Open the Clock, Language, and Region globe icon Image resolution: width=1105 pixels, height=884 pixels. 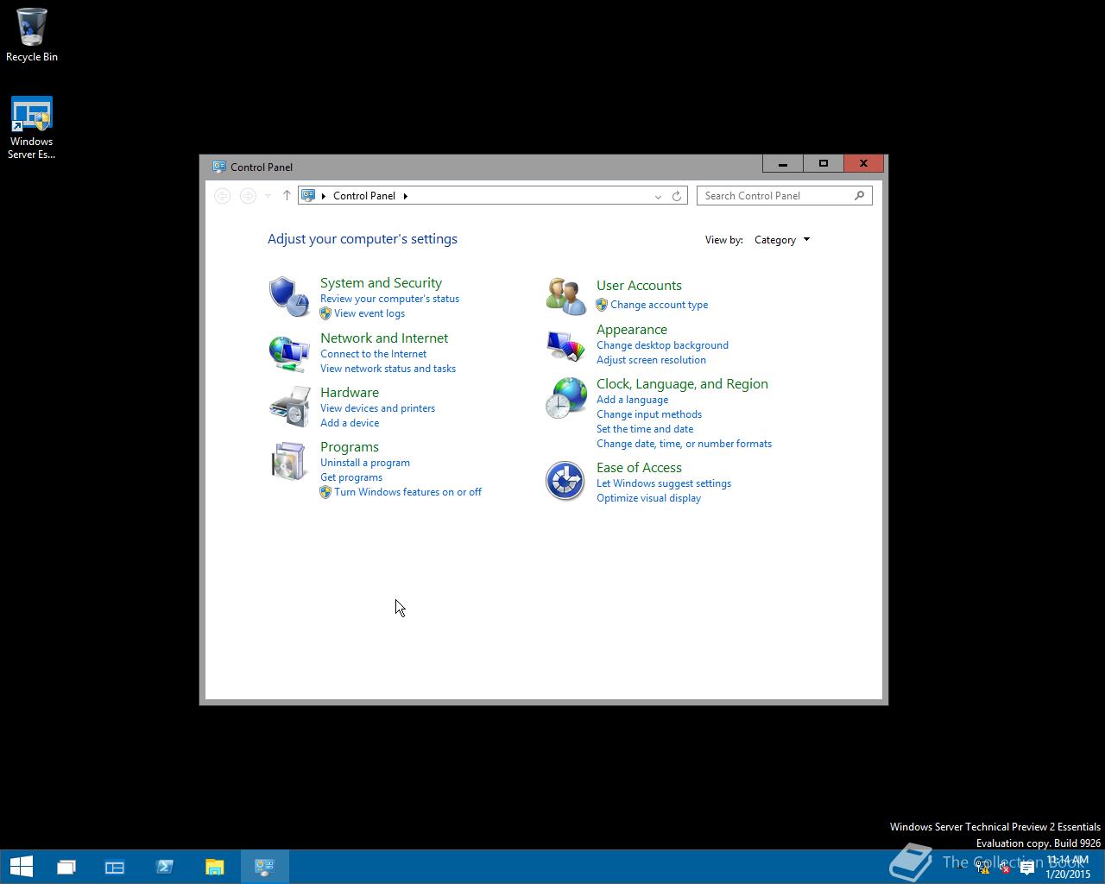565,398
